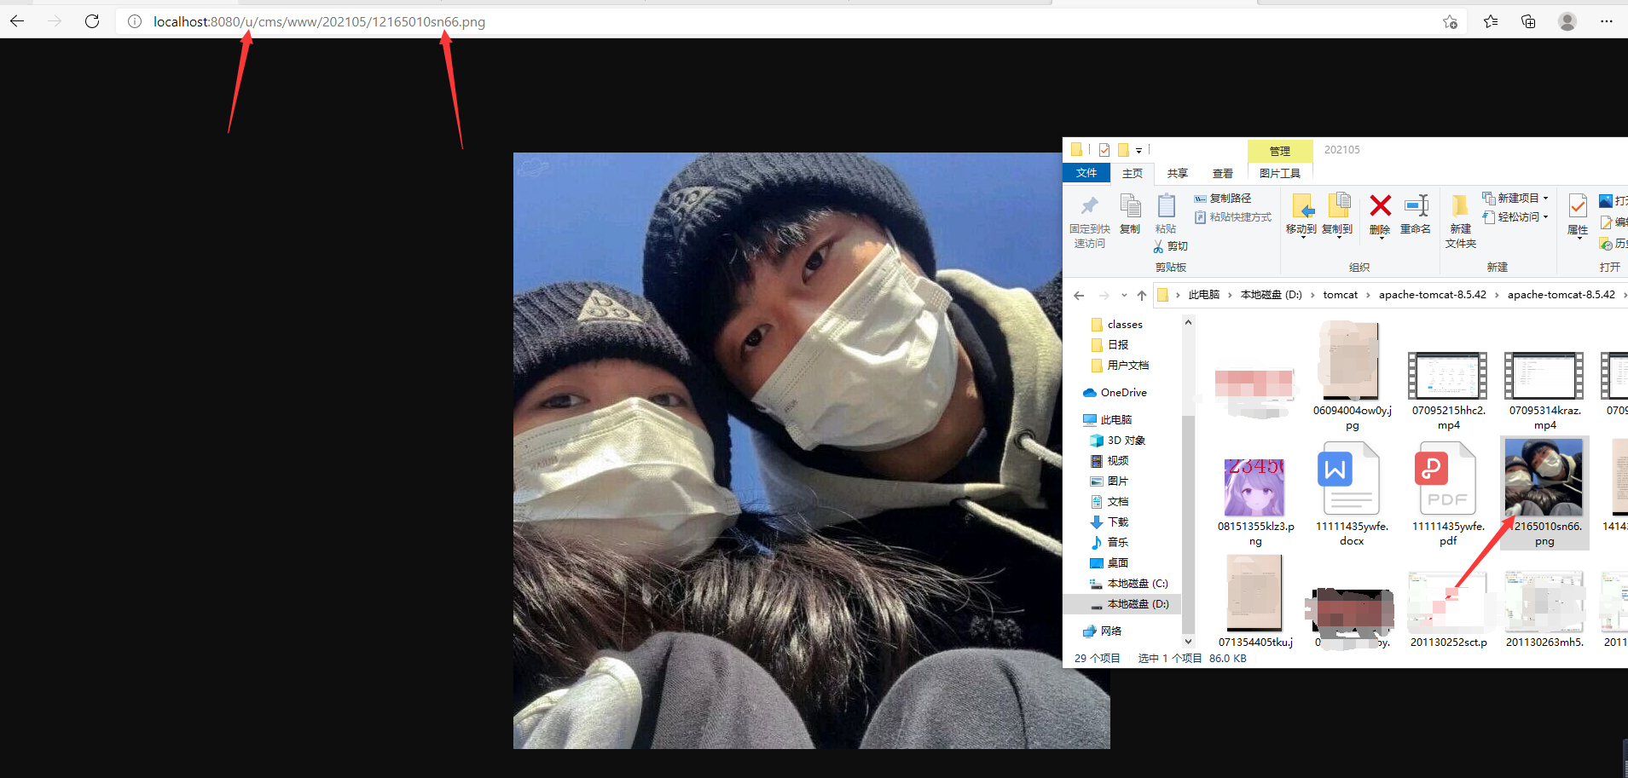The image size is (1628, 778).
Task: Open the browser profile avatar
Action: 1567,21
